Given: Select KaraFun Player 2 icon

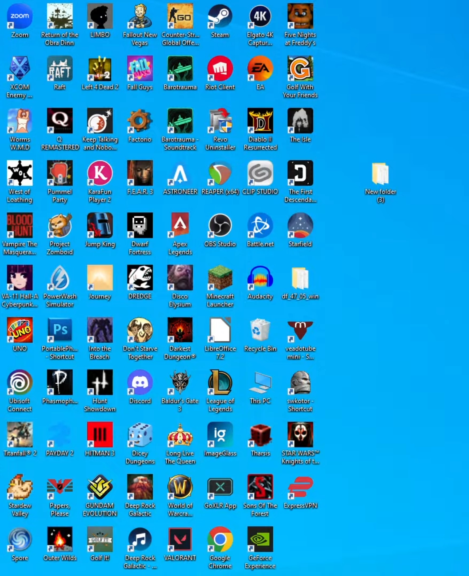Looking at the screenshot, I should [x=100, y=173].
